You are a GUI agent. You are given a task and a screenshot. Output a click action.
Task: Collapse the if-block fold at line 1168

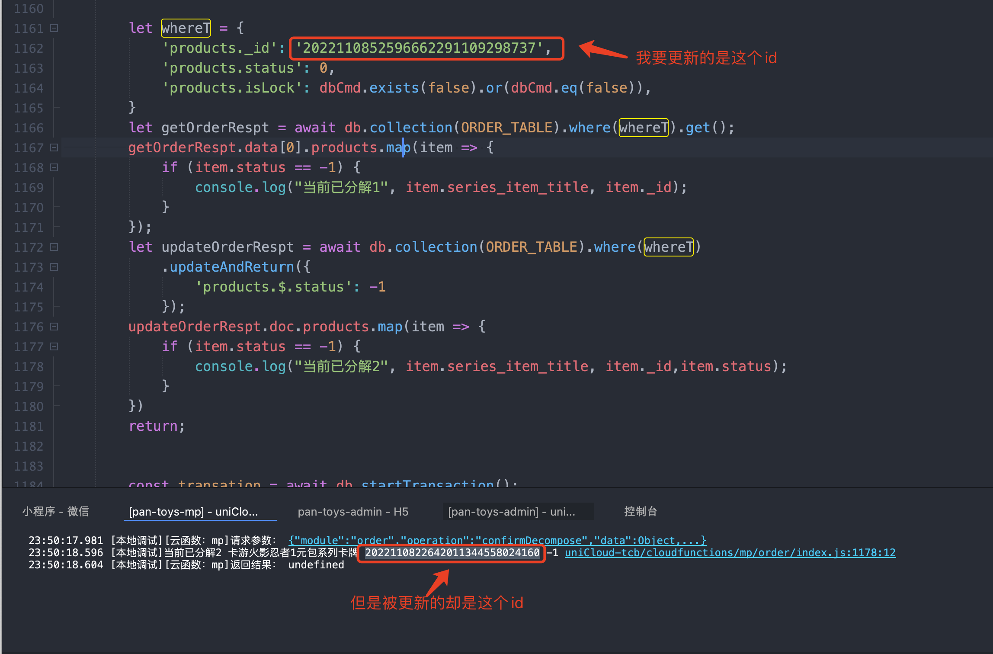[x=54, y=168]
